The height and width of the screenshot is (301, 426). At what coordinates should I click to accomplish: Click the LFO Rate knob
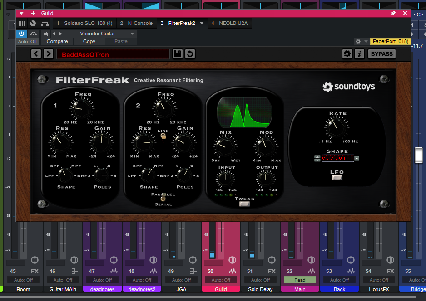click(x=337, y=127)
